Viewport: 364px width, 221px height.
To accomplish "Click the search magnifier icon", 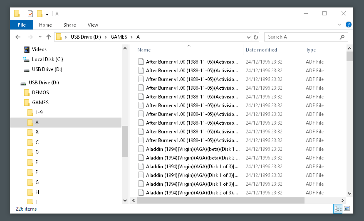I will pos(342,37).
